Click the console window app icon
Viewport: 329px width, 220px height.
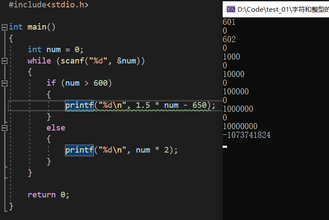click(231, 10)
